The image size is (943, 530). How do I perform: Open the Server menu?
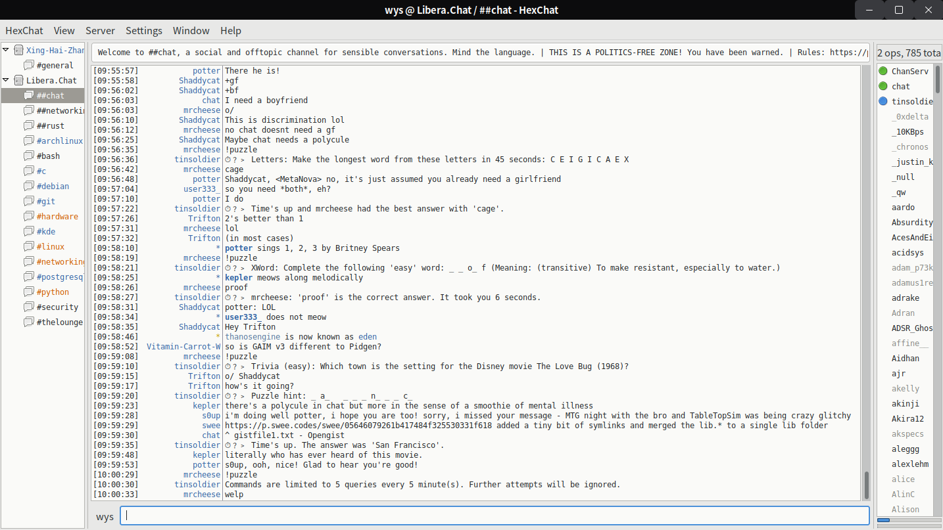point(100,31)
